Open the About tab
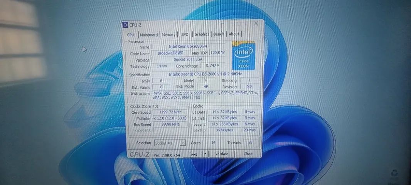The height and width of the screenshot is (185, 411). (234, 34)
